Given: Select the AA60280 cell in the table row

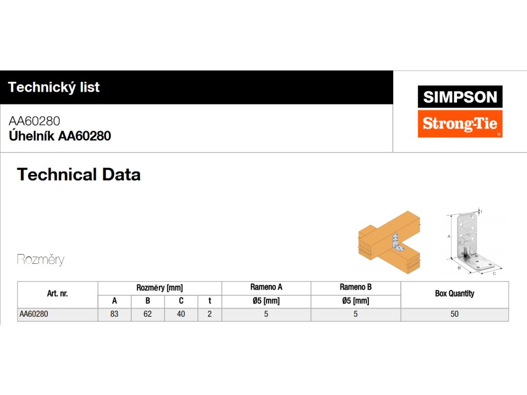Looking at the screenshot, I should pyautogui.click(x=34, y=314).
